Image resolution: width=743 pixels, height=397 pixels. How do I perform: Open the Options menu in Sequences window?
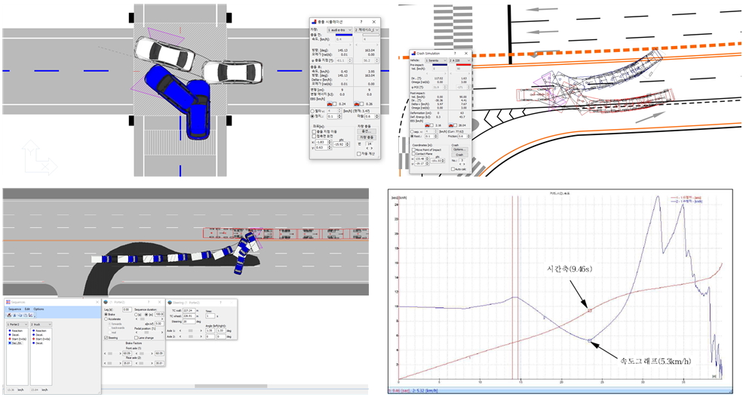tap(38, 309)
